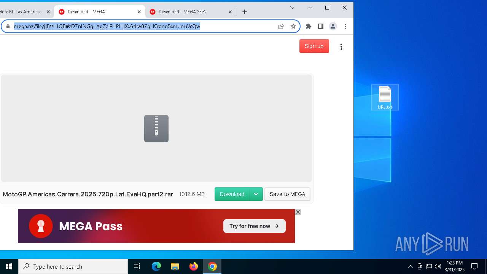487x274 pixels.
Task: Toggle the Chrome side panel
Action: [x=321, y=26]
